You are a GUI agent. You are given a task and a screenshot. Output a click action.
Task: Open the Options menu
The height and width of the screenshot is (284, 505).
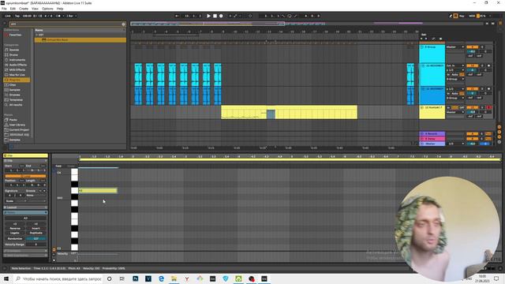click(x=47, y=9)
